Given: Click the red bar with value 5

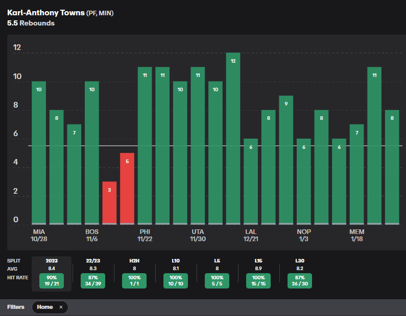Looking at the screenshot, I should pyautogui.click(x=127, y=189).
